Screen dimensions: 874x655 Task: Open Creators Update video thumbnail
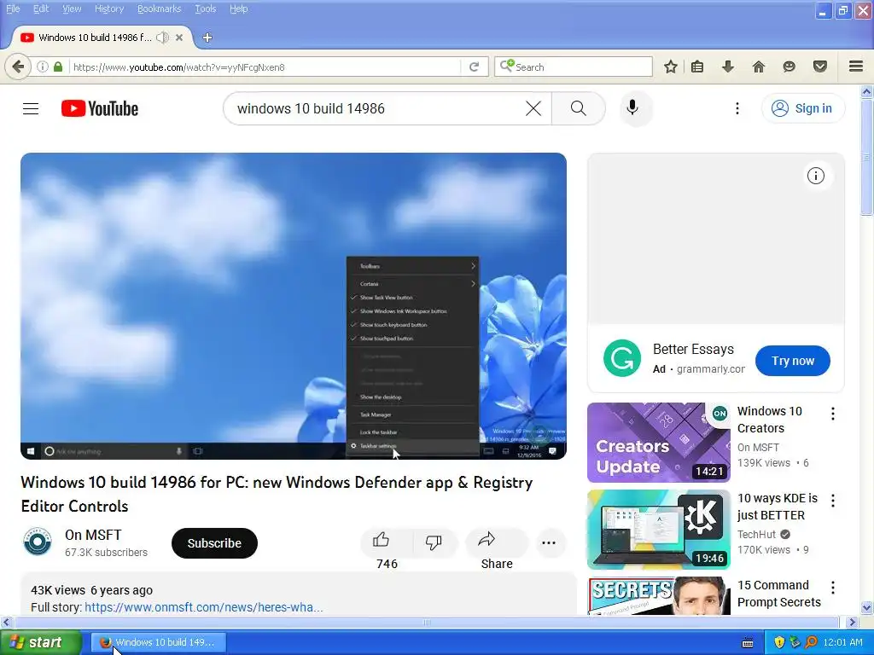click(658, 443)
